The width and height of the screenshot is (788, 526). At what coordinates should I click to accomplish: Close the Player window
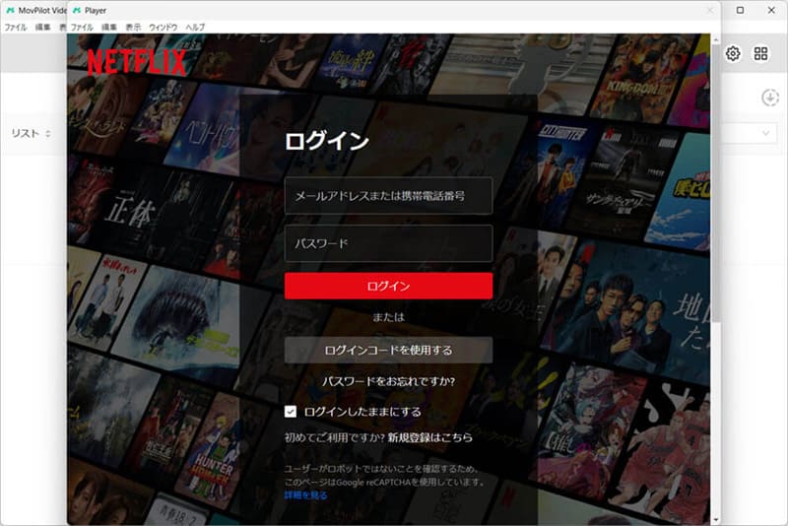[x=709, y=10]
